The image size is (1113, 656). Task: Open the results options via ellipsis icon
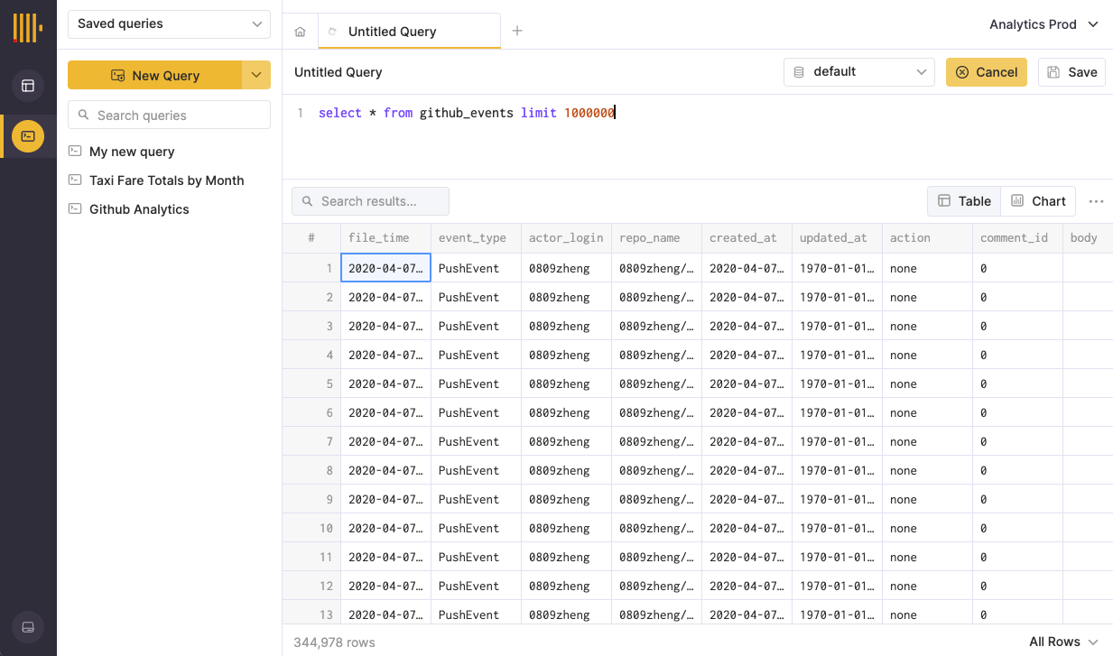point(1096,200)
